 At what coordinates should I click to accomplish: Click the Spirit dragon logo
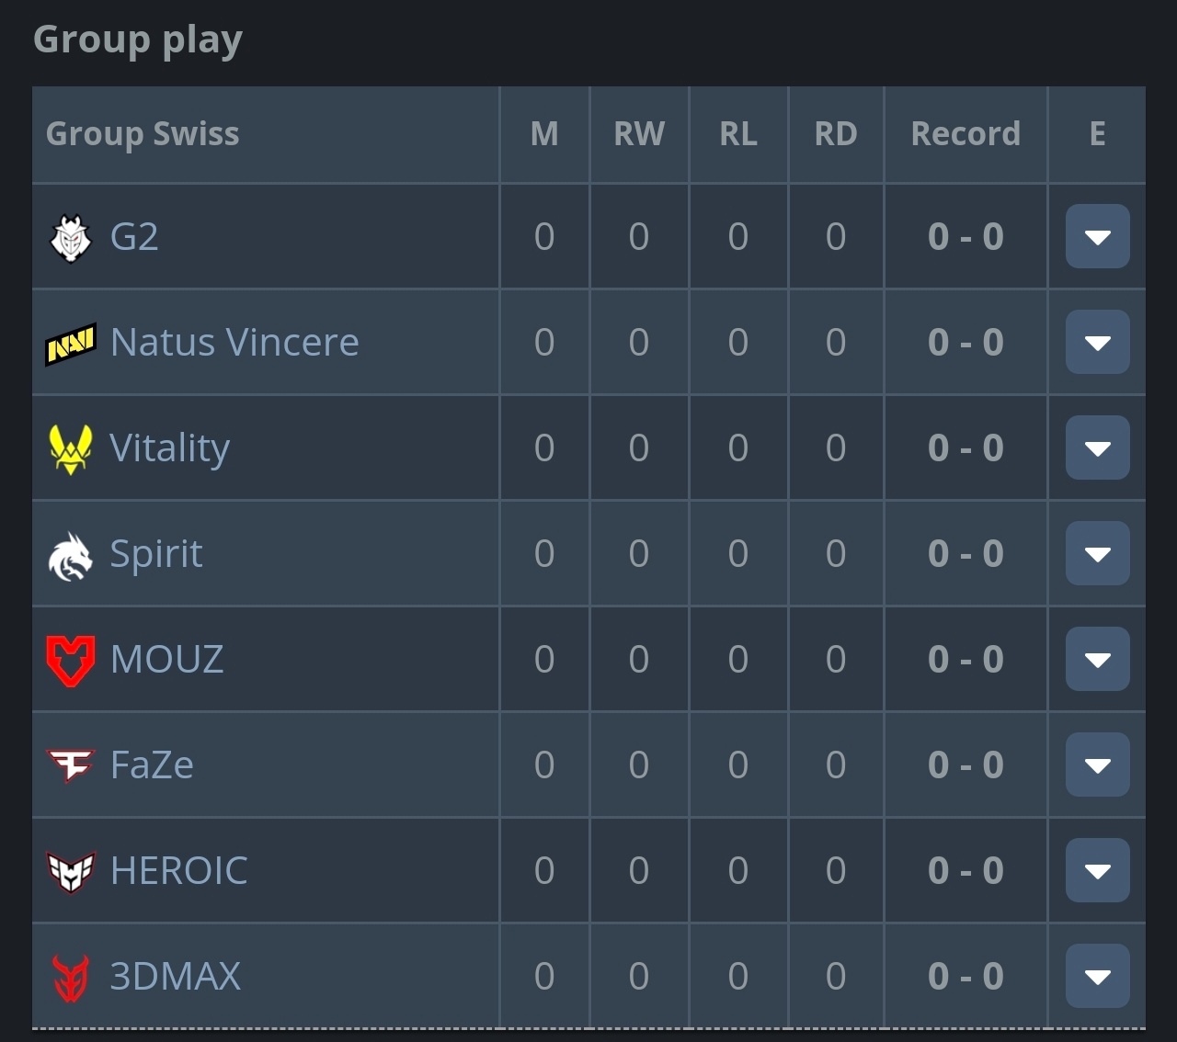(x=71, y=556)
